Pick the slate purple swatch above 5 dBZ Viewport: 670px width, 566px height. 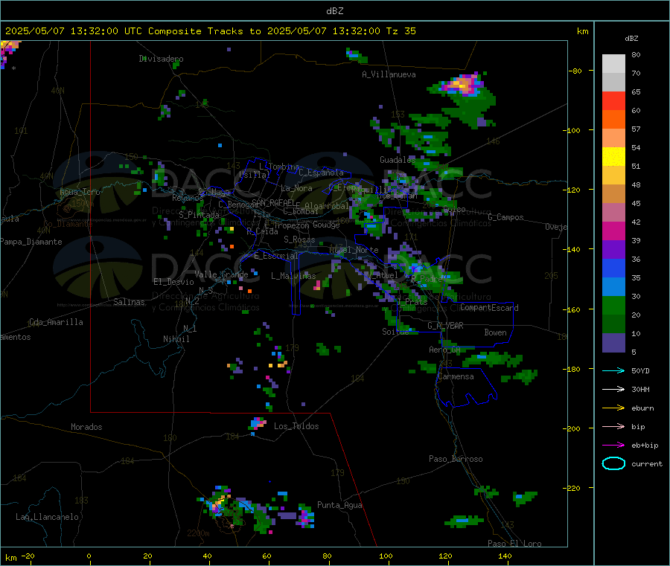613,343
